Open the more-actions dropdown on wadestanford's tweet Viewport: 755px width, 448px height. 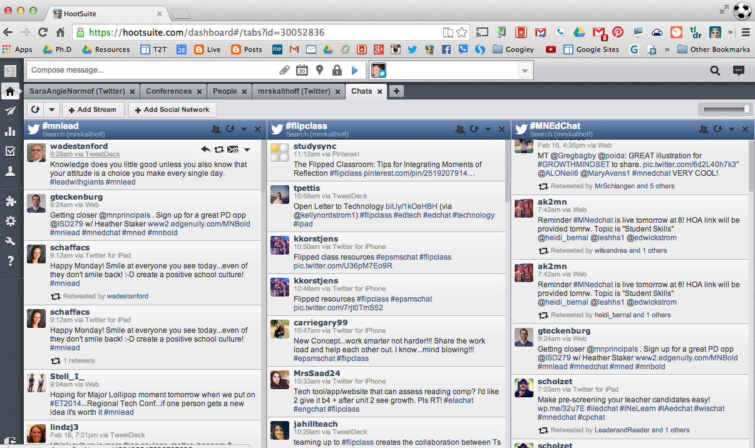(247, 149)
